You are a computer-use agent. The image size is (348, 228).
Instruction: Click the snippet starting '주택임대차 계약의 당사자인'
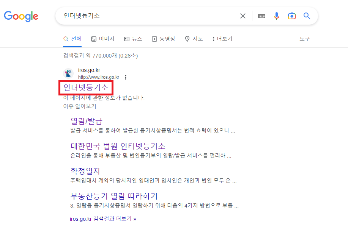[153, 181]
